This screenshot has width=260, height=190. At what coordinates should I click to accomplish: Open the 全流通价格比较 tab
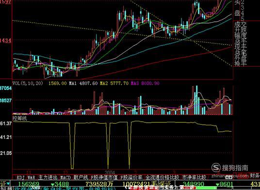162,177
